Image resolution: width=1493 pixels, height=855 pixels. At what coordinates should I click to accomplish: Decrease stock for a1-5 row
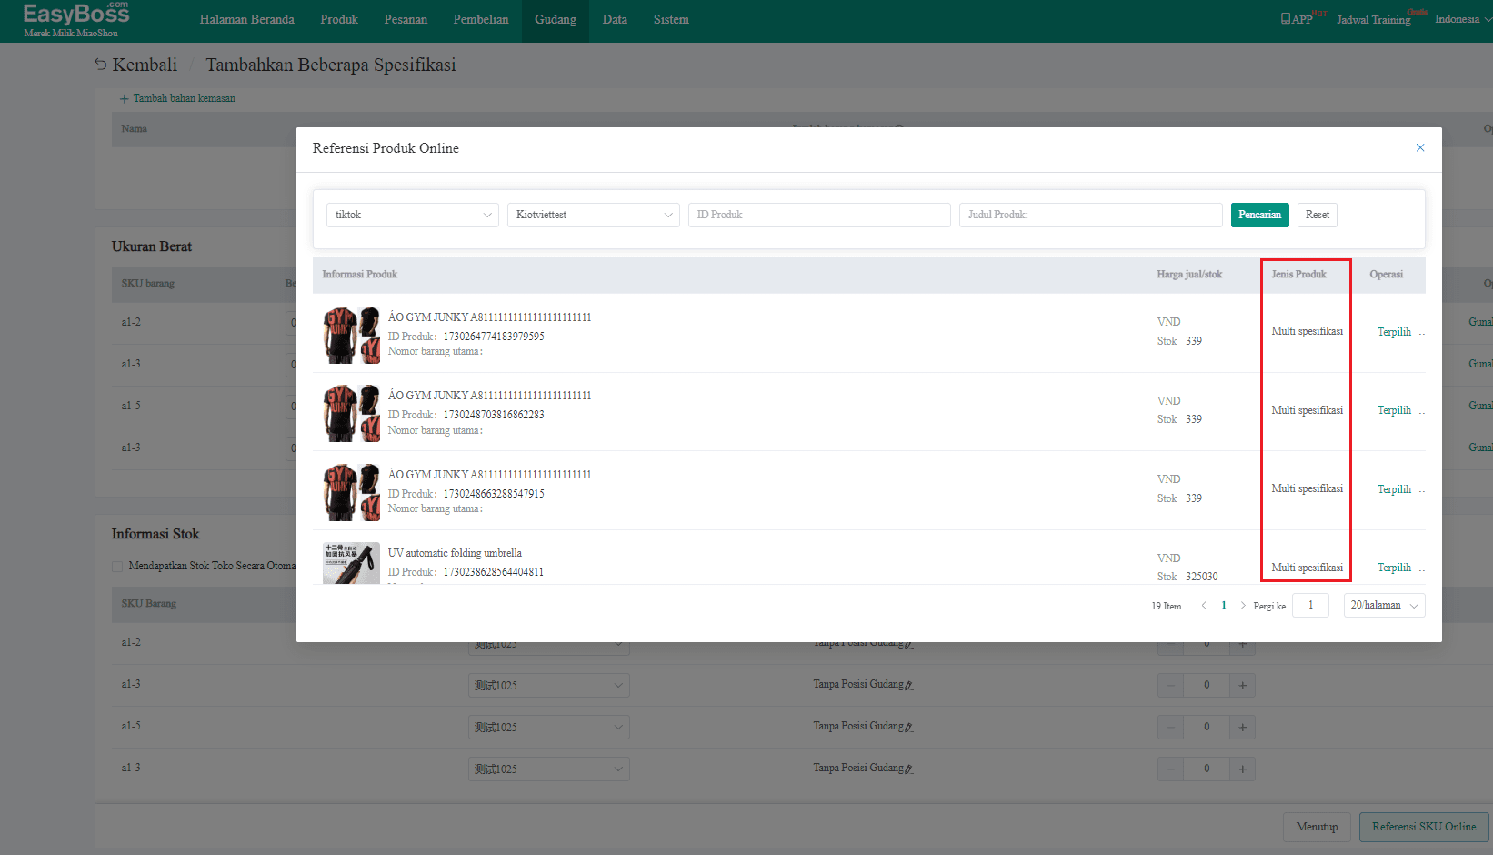[x=1170, y=727]
